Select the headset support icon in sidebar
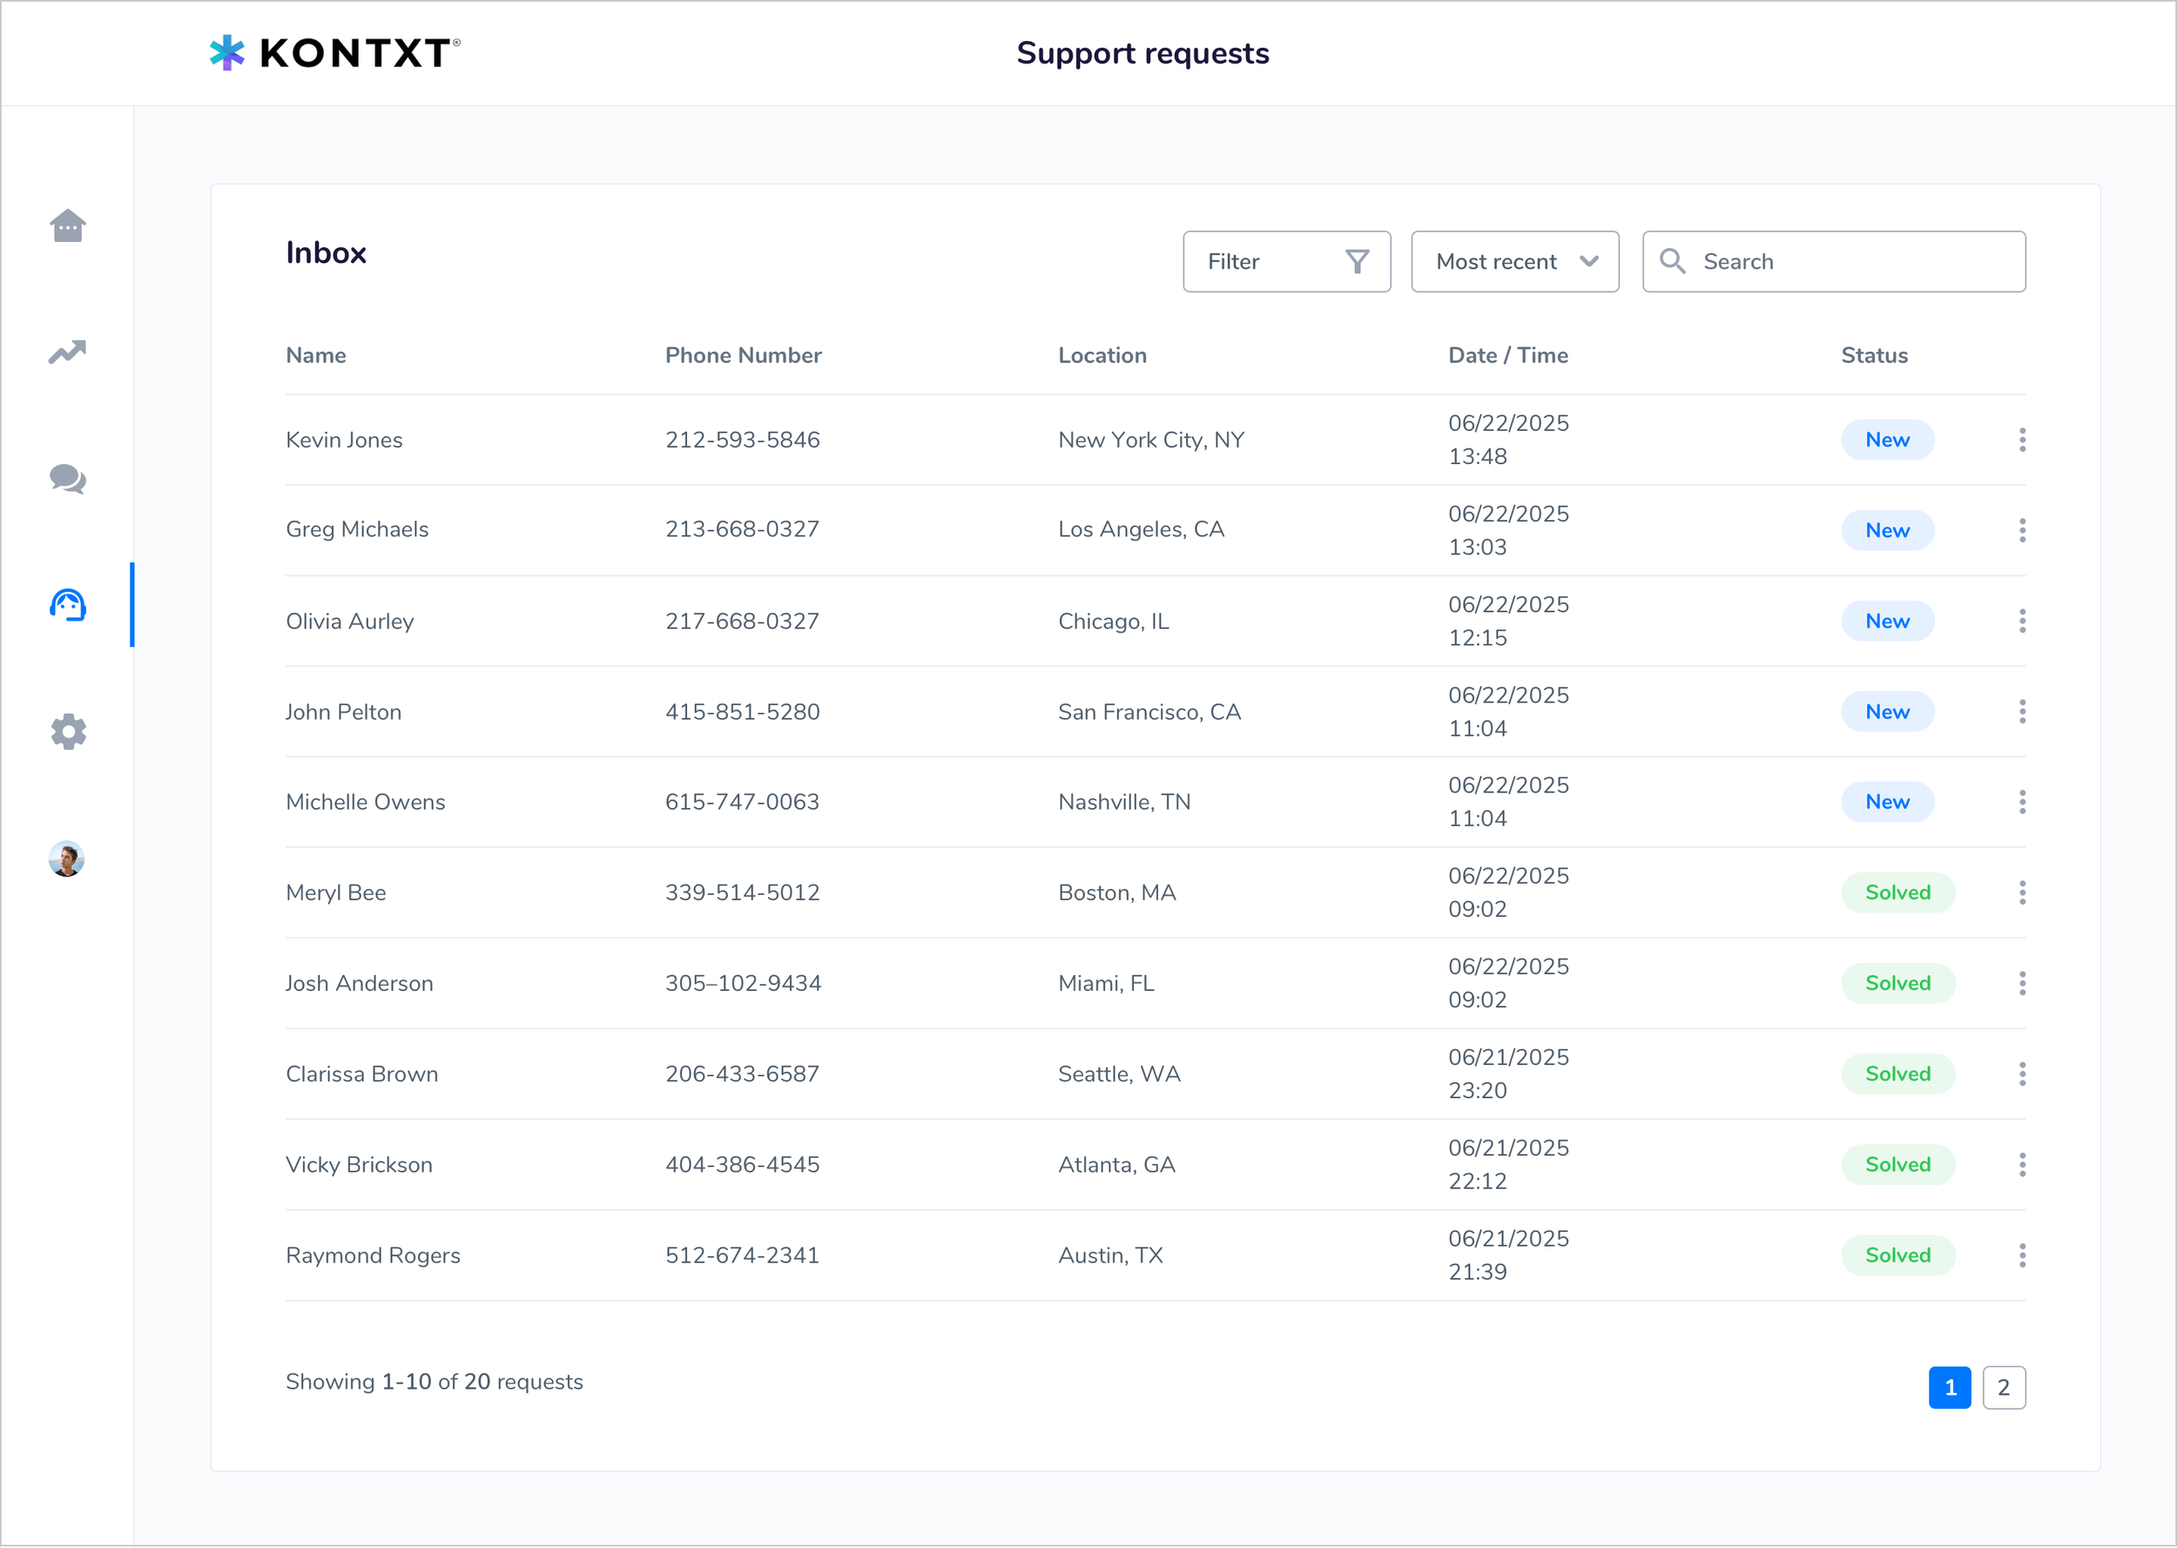2177x1548 pixels. (x=67, y=604)
